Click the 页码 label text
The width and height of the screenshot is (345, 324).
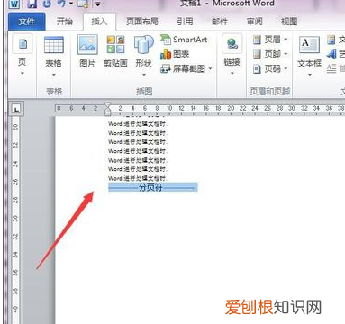coord(272,69)
